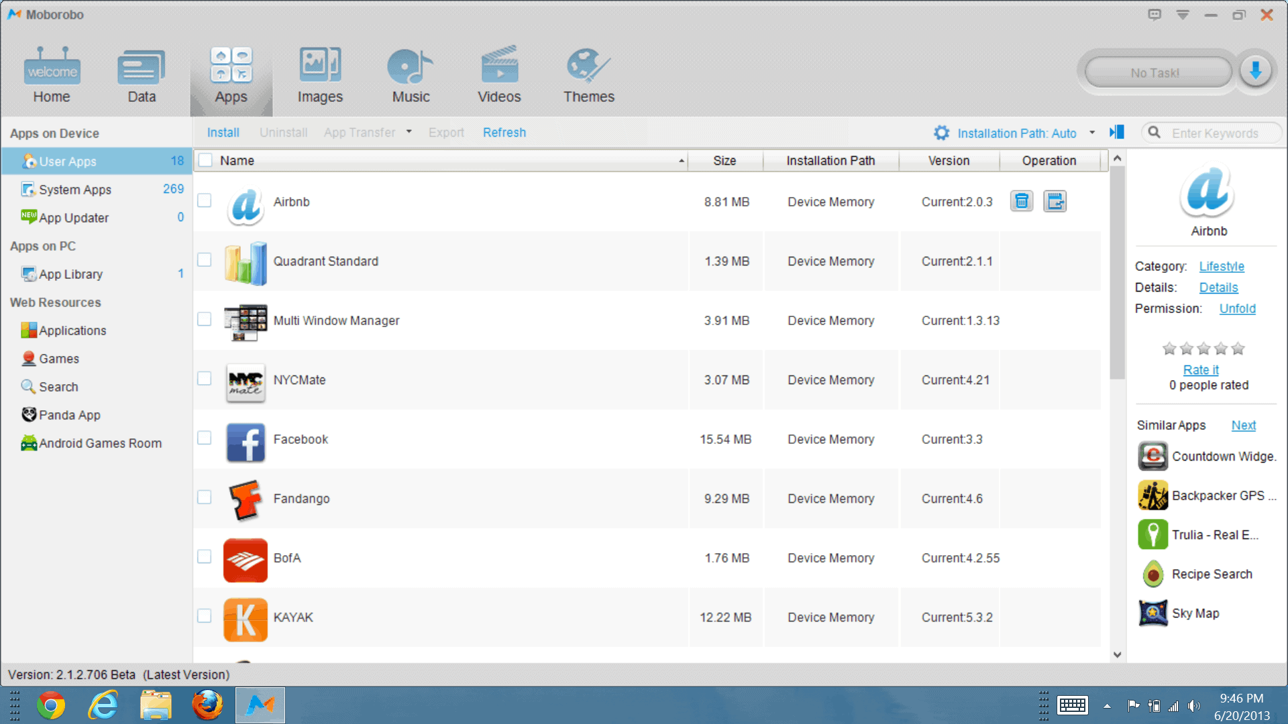
Task: Open Games under Web Resources
Action: [x=97, y=358]
